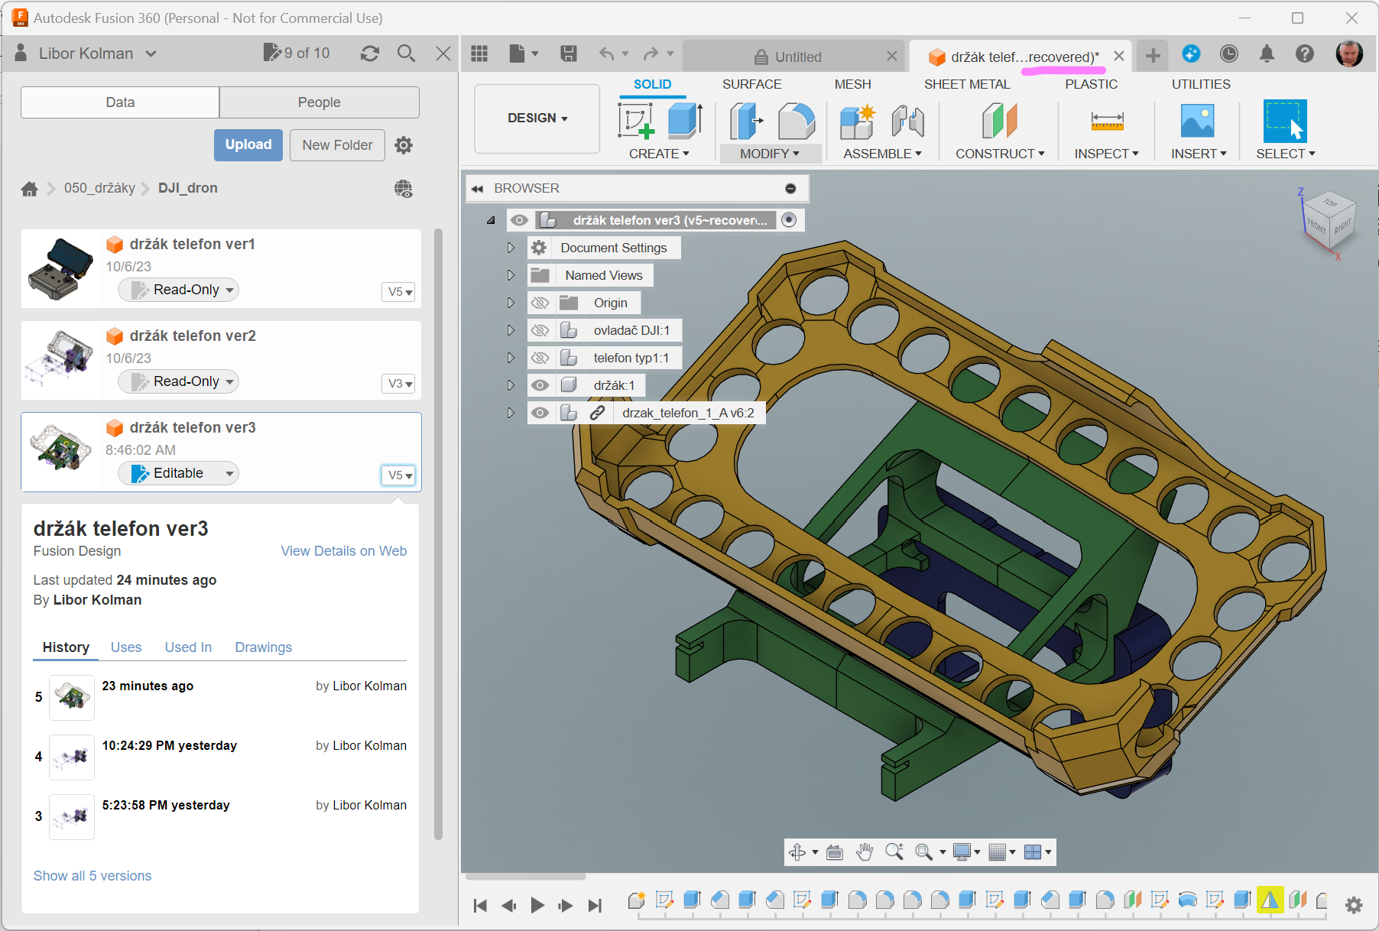Image resolution: width=1379 pixels, height=931 pixels.
Task: Open the Drawings tab in details
Action: click(263, 647)
